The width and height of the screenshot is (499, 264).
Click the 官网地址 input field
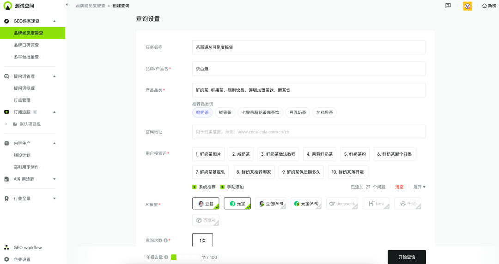(309, 132)
